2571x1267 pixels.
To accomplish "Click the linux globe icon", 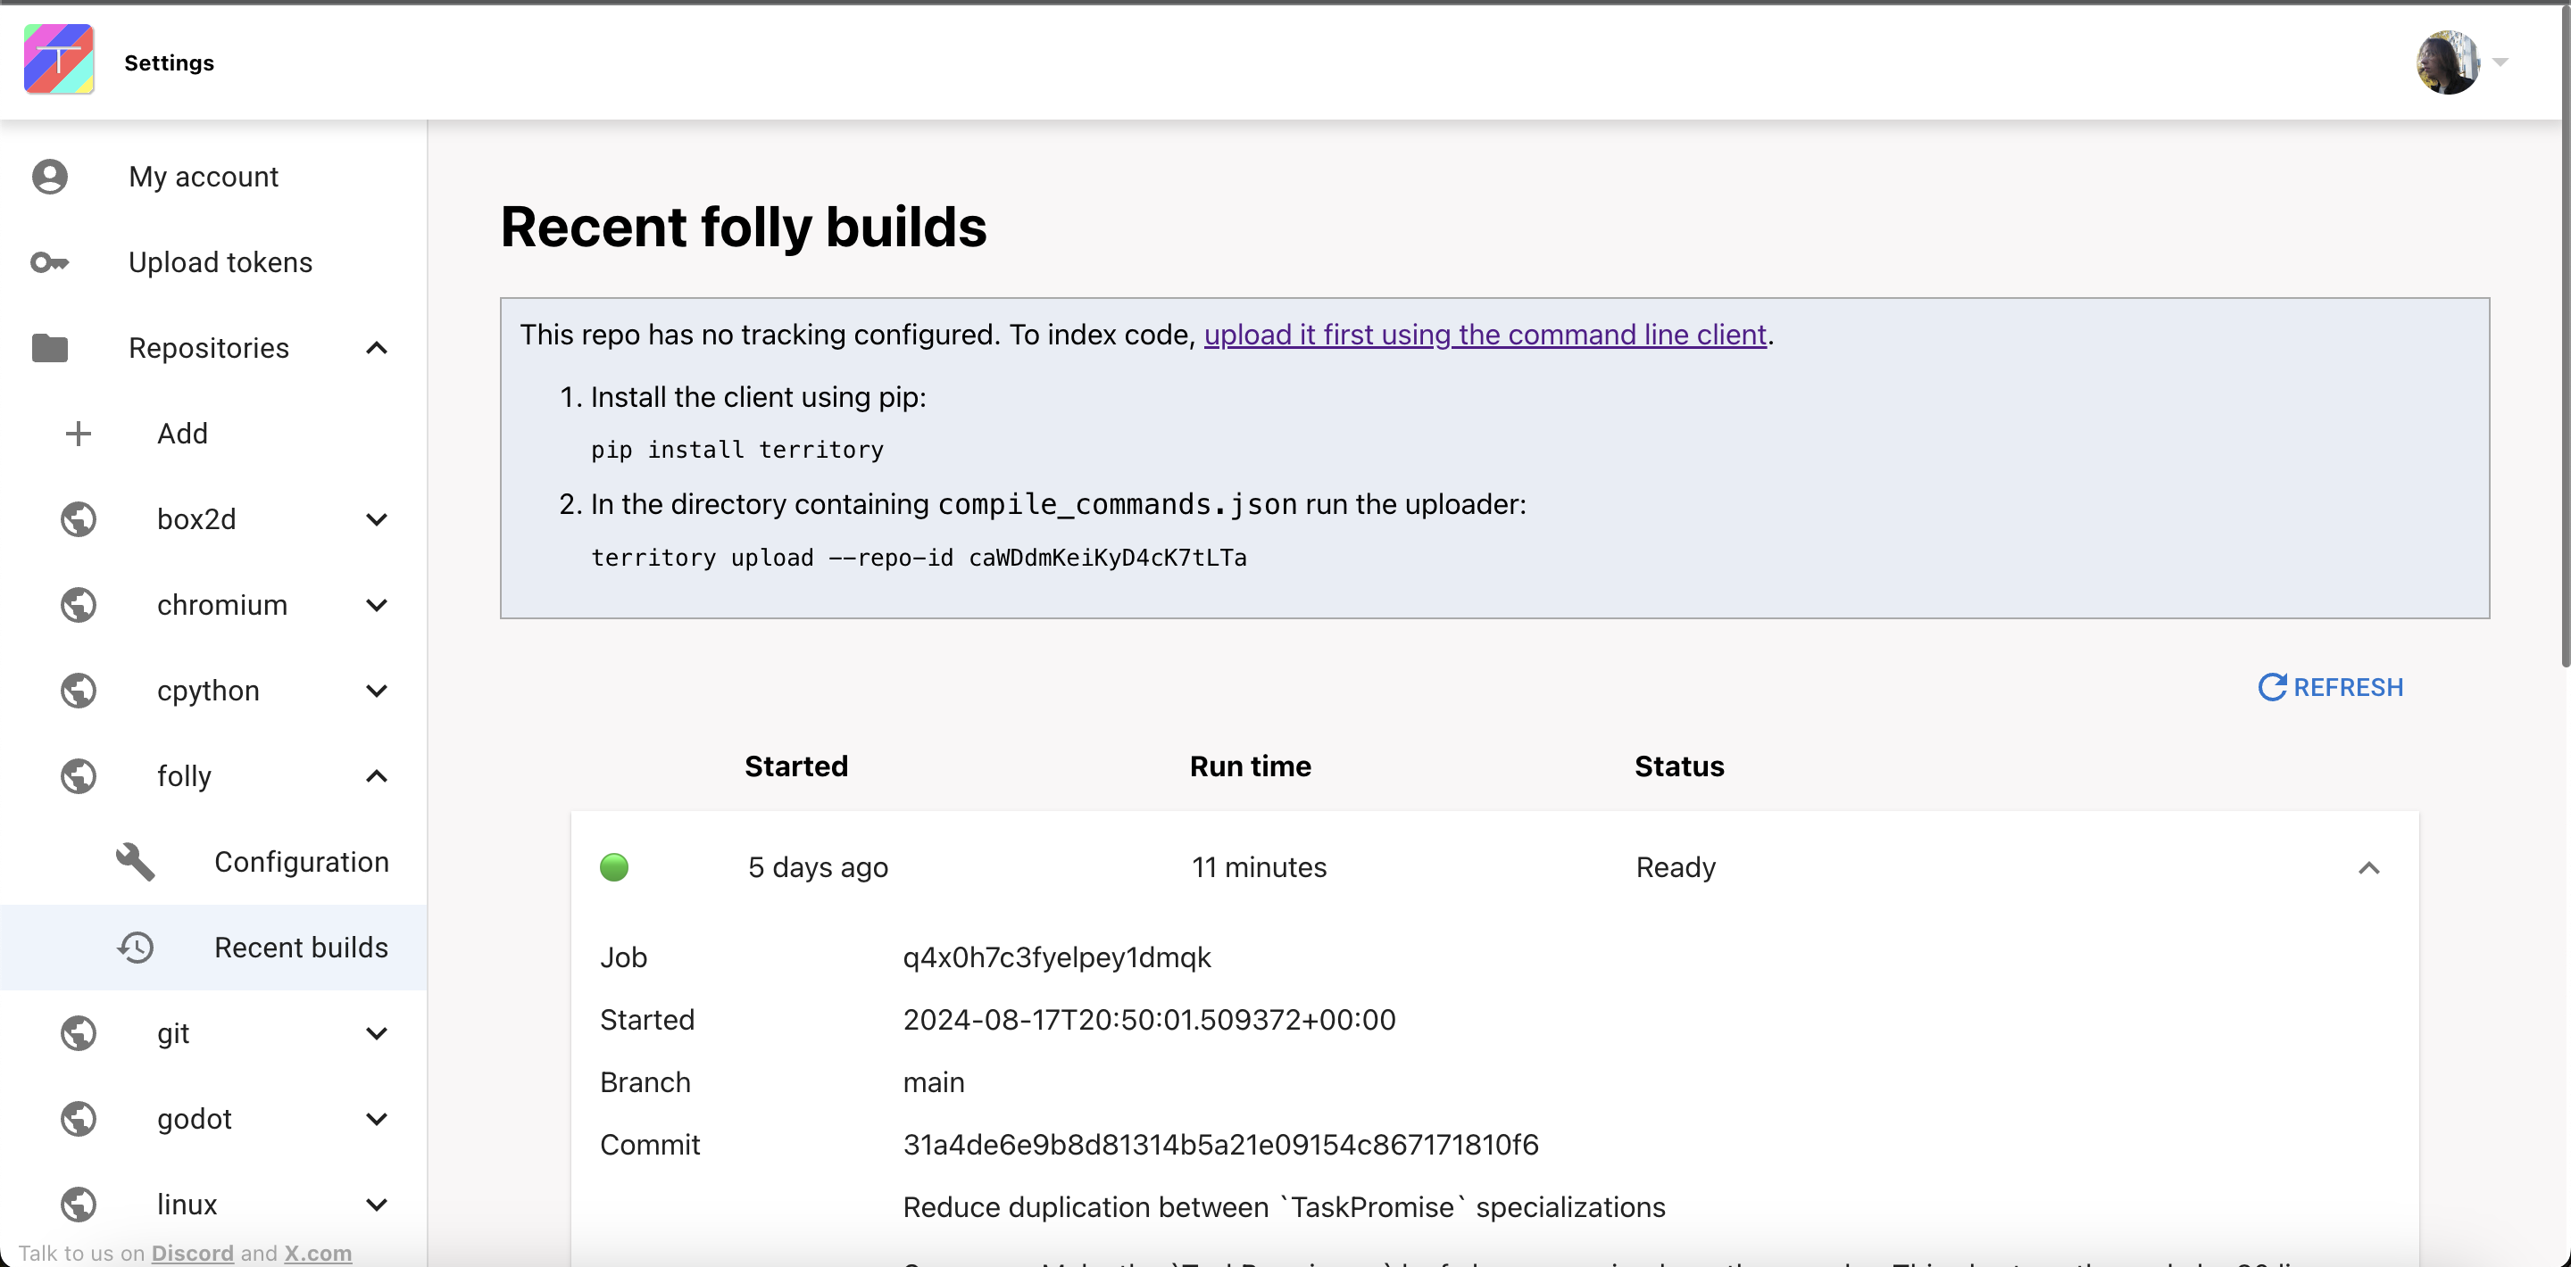I will (x=78, y=1205).
